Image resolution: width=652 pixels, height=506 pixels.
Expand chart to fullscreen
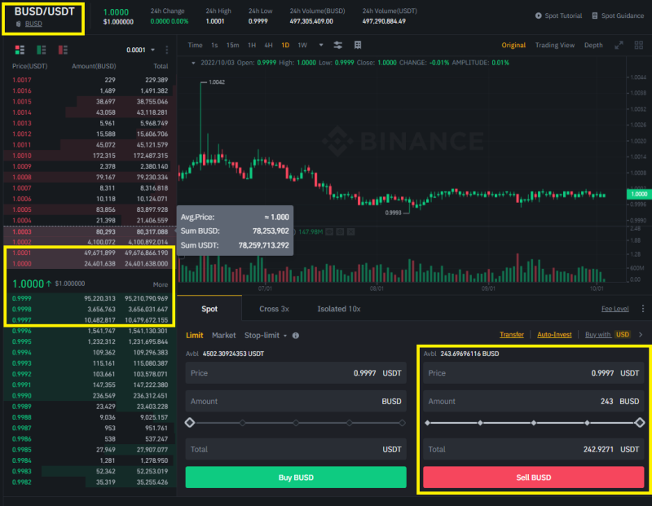click(619, 46)
